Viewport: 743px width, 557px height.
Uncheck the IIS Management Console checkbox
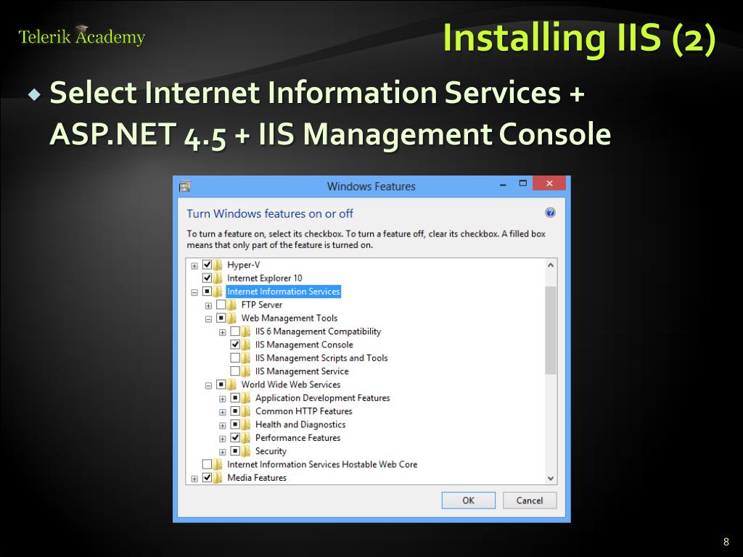point(235,344)
